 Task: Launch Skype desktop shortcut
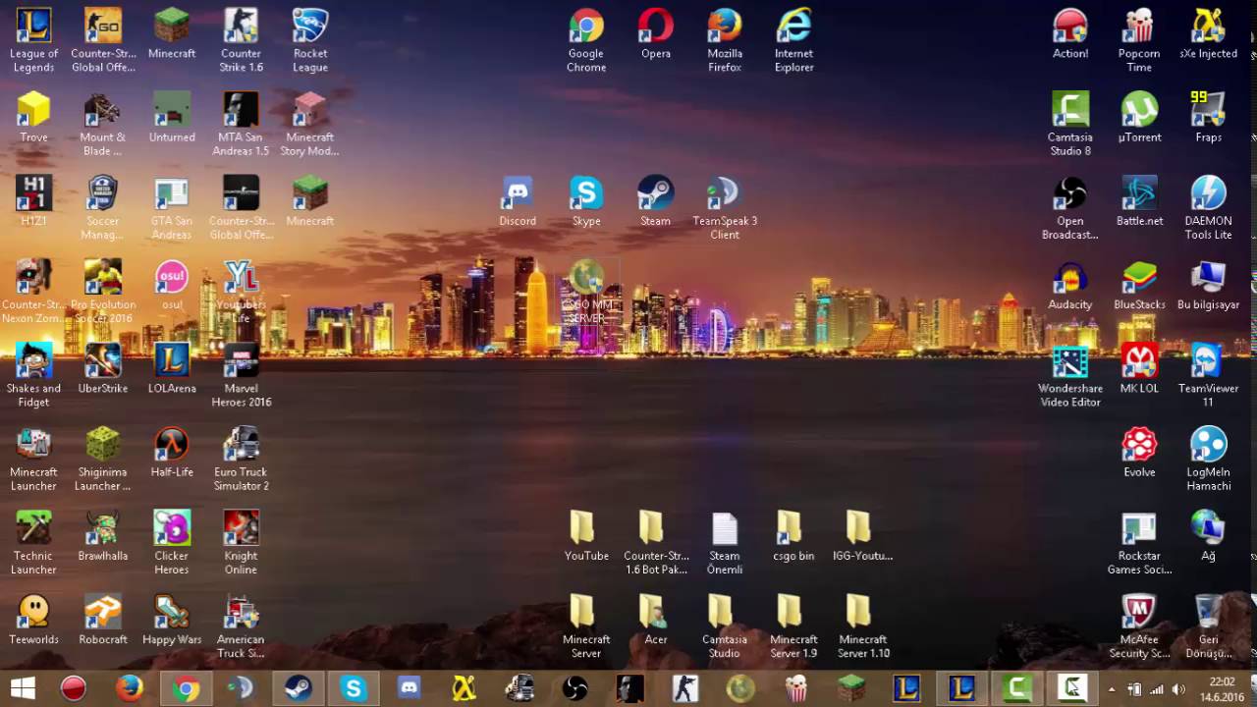pos(586,200)
